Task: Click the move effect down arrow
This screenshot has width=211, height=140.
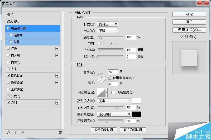Action: coord(23,132)
